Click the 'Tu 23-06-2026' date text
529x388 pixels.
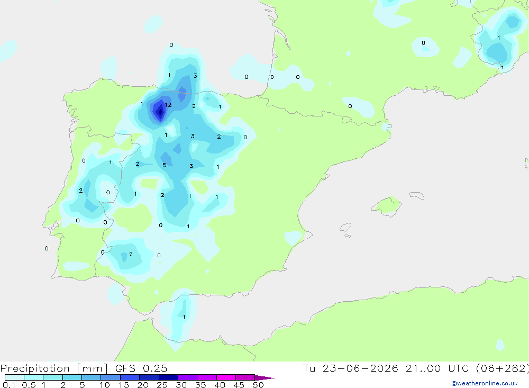tap(350, 368)
